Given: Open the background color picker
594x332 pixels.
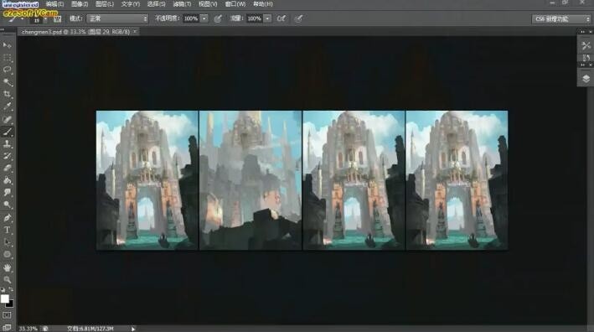Looking at the screenshot, I should pyautogui.click(x=10, y=303).
